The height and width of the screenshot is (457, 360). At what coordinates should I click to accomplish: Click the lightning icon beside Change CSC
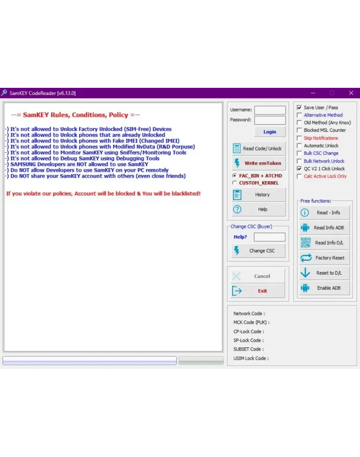(237, 250)
